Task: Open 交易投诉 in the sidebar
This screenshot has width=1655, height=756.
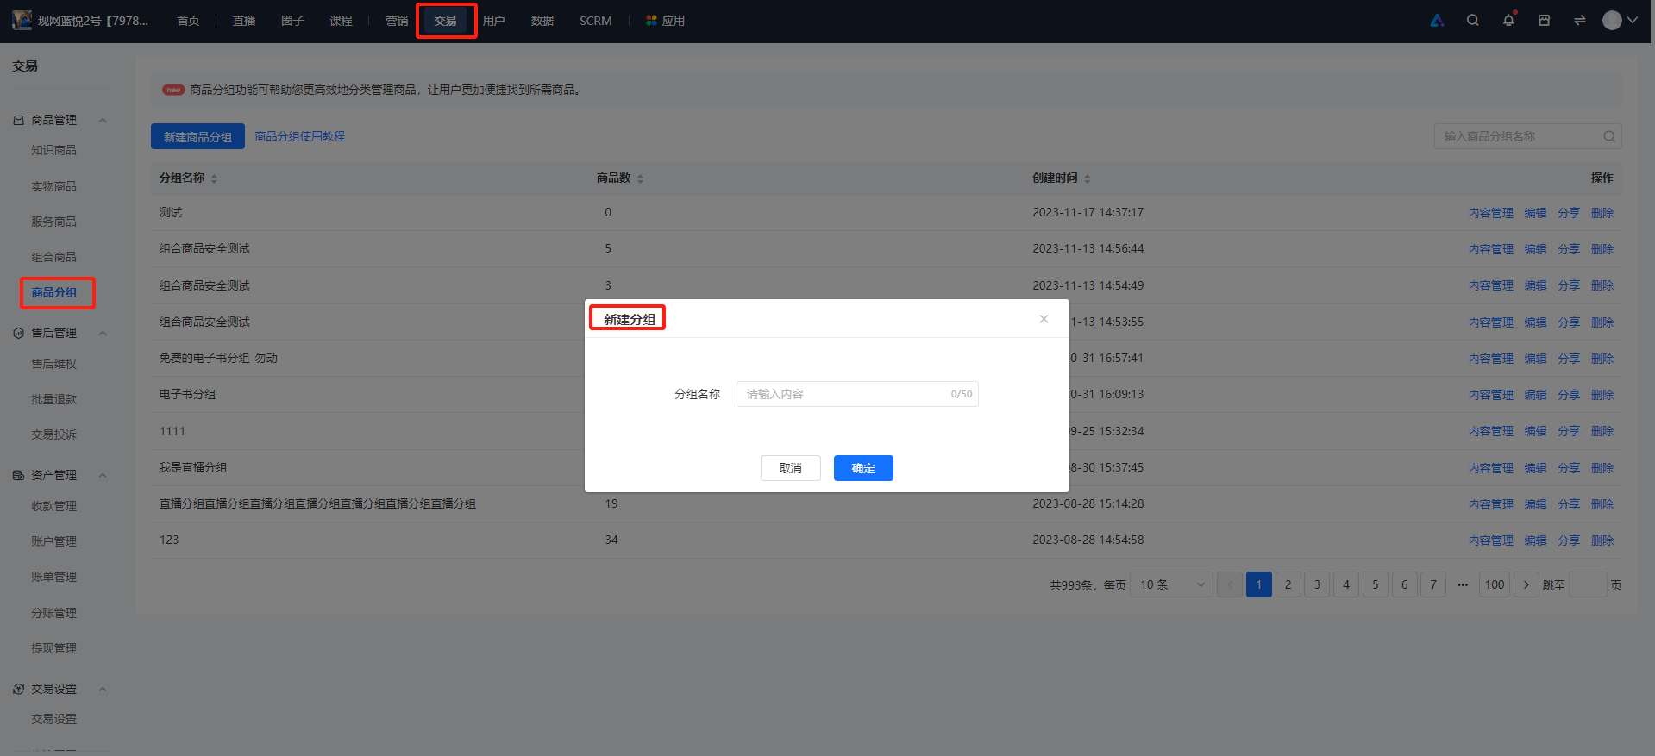Action: coord(53,434)
